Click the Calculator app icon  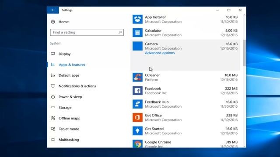pos(137,33)
